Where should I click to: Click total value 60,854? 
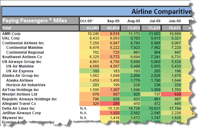click(x=110, y=28)
